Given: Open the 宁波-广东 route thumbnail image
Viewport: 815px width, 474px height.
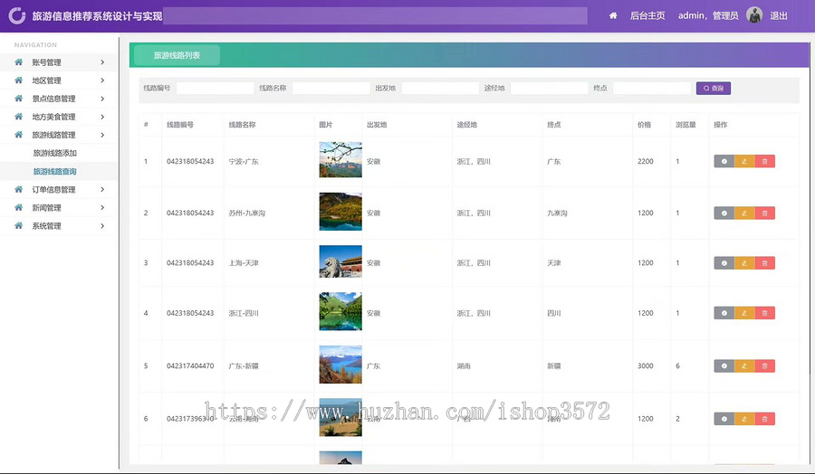Looking at the screenshot, I should point(340,159).
